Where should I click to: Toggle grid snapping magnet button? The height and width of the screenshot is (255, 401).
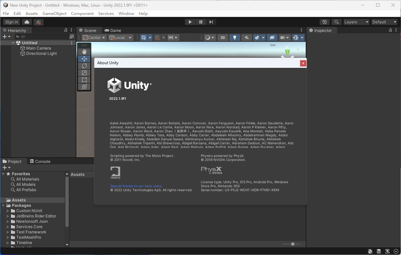157,38
